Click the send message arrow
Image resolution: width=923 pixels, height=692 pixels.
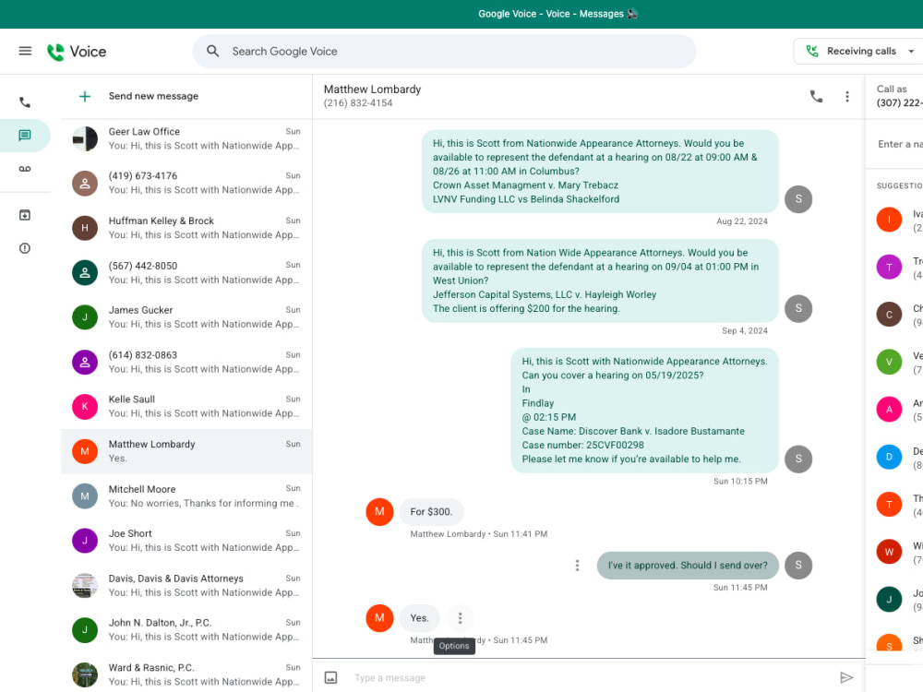coord(846,678)
